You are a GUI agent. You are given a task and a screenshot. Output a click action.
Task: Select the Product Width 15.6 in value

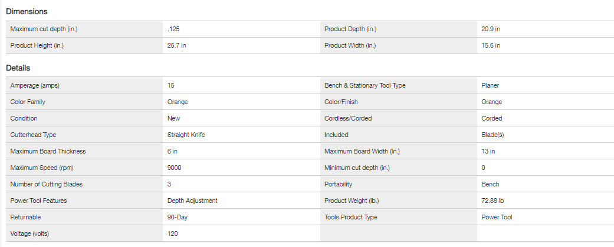[491, 45]
